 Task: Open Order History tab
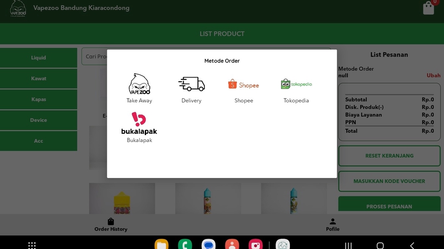(x=111, y=225)
